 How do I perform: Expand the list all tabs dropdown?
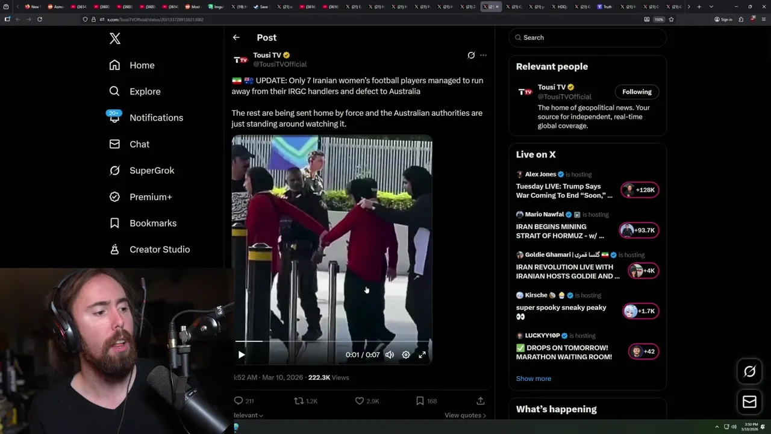pyautogui.click(x=711, y=7)
